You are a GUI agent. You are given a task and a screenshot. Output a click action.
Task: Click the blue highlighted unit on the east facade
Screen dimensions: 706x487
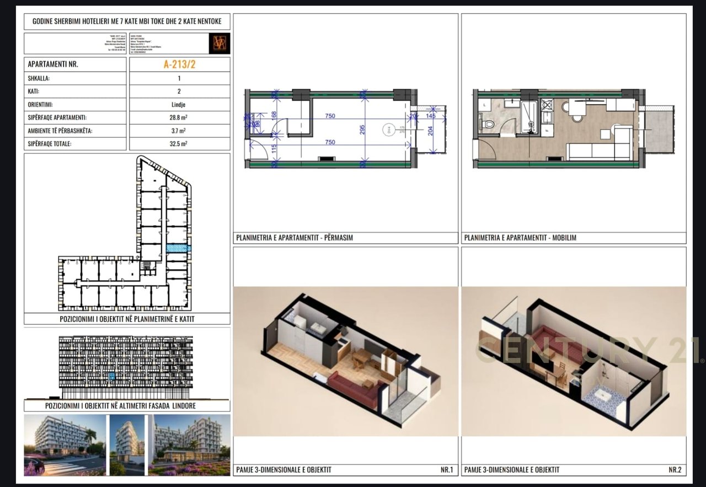click(x=112, y=376)
